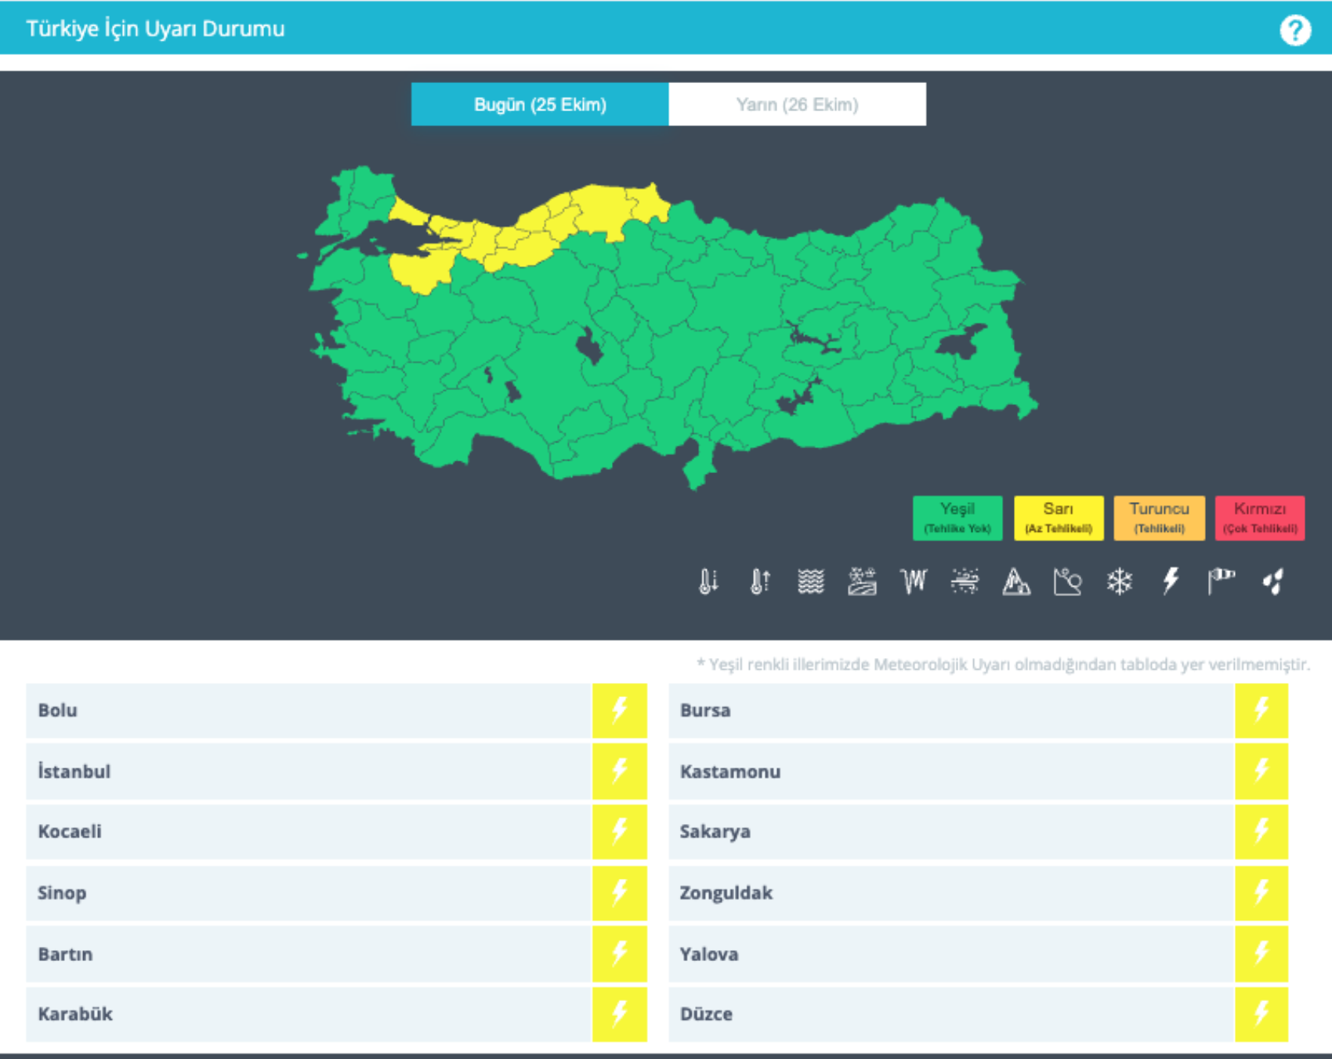
Task: Click the Turuncu (Tehlikeli) legend swatch
Action: [x=1159, y=518]
